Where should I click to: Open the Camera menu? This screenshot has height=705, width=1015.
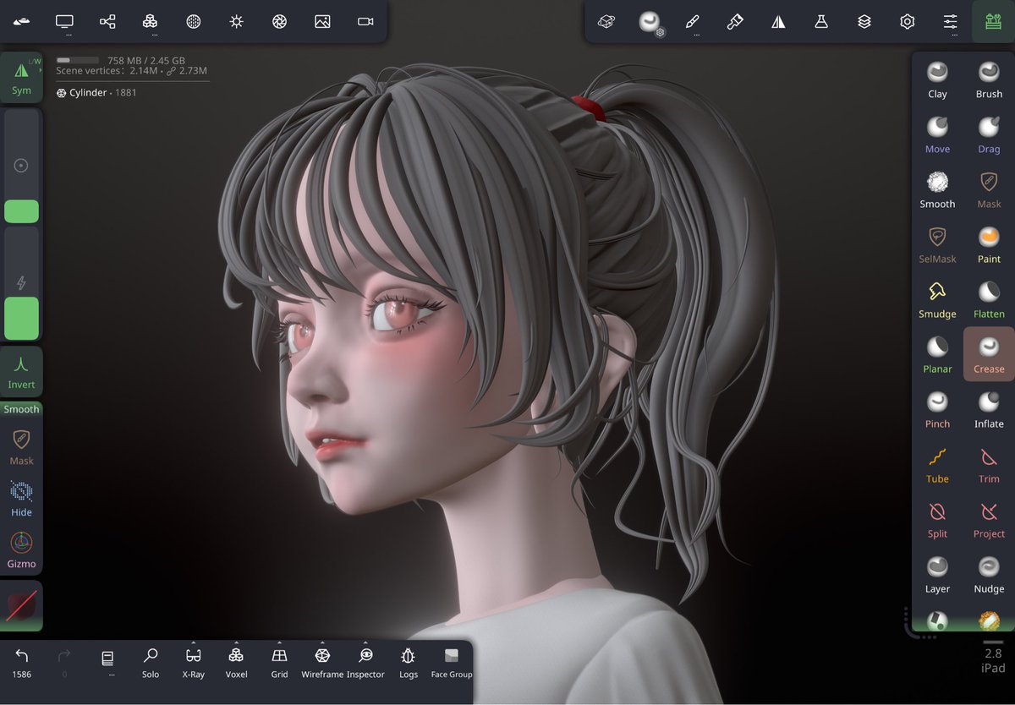pyautogui.click(x=365, y=21)
